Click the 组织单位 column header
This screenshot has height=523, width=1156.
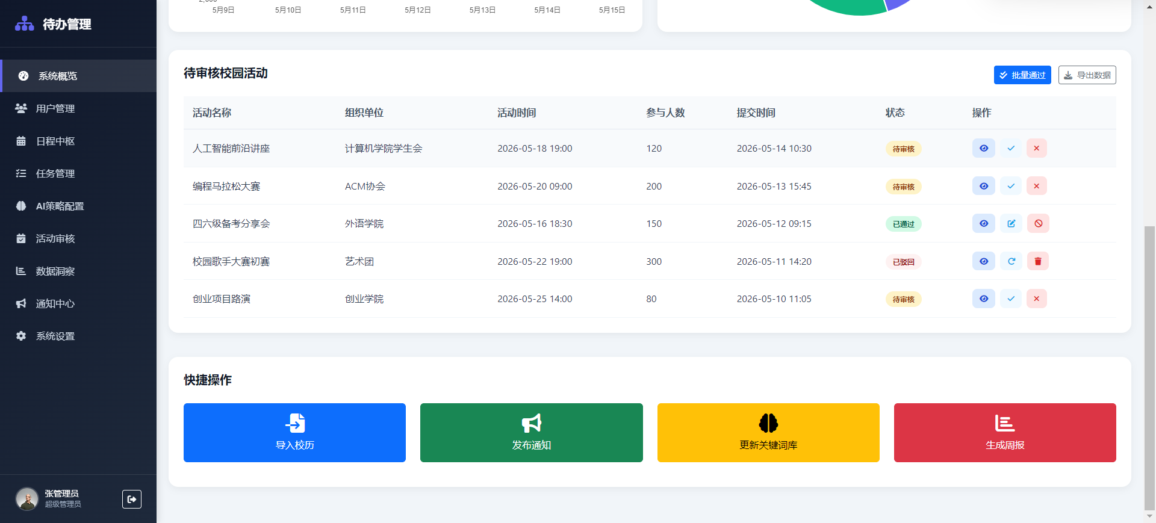tap(364, 113)
